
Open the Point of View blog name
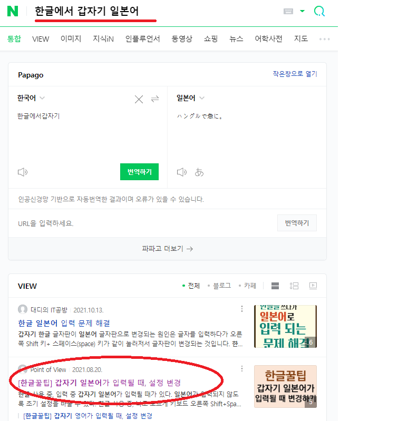[x=48, y=370]
